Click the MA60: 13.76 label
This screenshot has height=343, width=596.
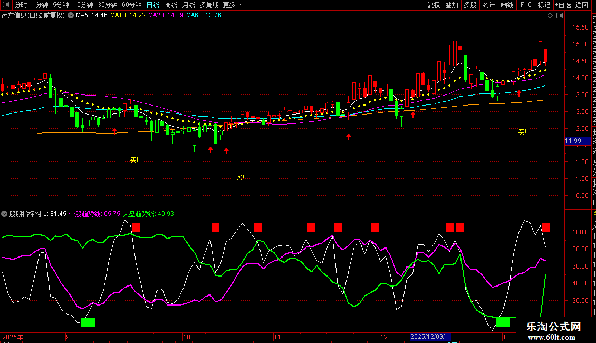coord(204,15)
